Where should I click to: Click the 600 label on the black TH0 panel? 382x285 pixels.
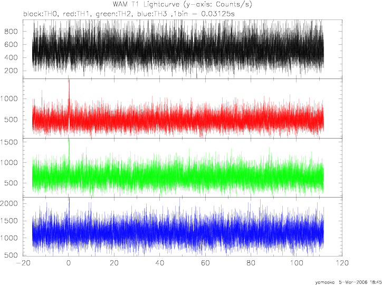coord(11,44)
